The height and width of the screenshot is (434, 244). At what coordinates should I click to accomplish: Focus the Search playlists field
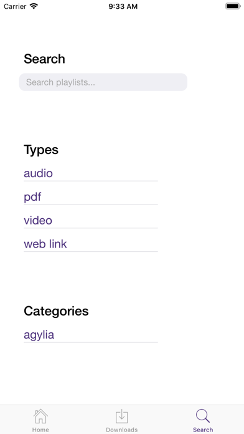pyautogui.click(x=103, y=82)
